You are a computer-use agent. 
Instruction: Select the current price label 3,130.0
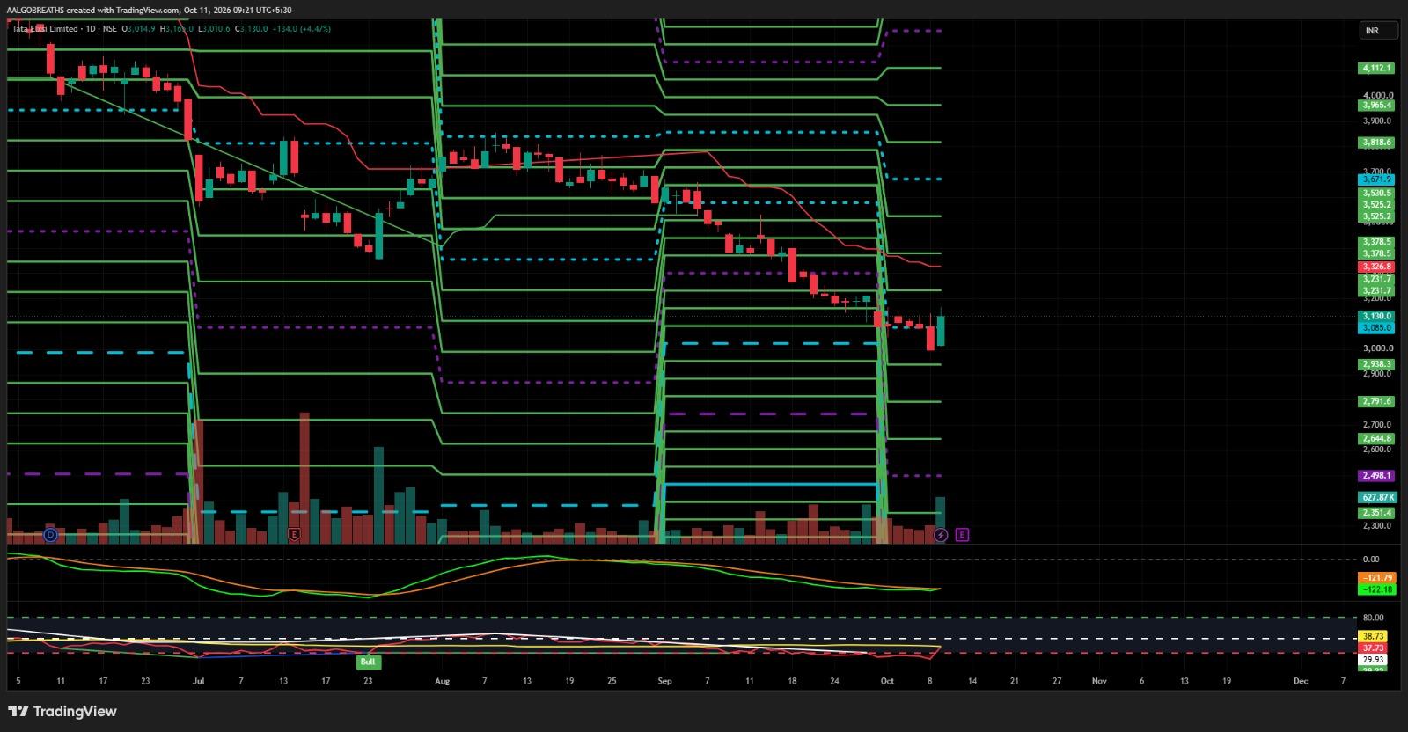point(1377,316)
